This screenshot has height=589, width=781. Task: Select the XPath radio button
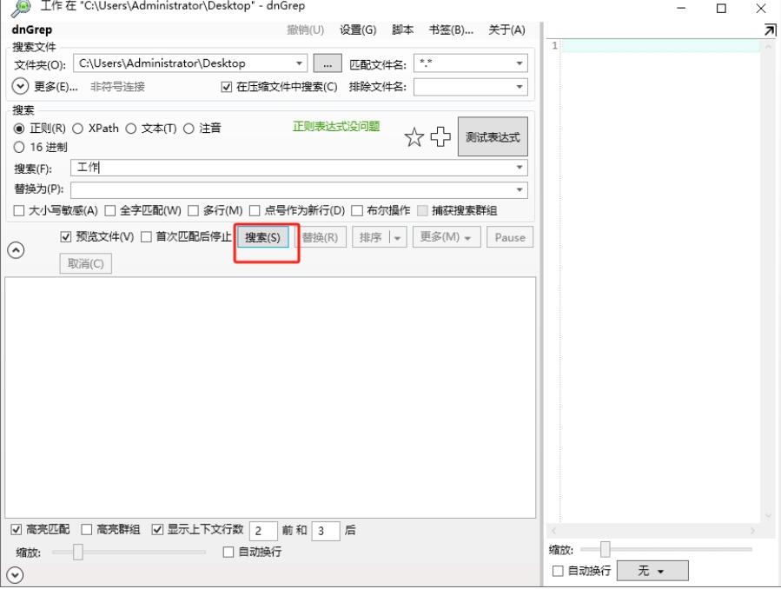pos(77,129)
